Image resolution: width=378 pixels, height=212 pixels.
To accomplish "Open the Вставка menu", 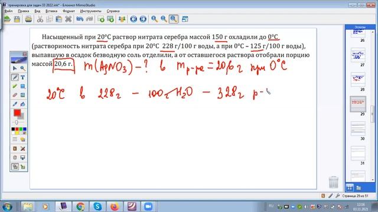I will tap(51, 11).
